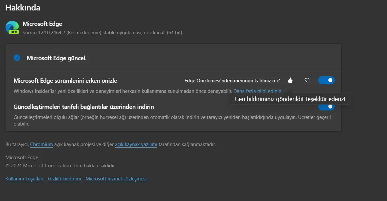
Task: Click the Microsoft Edge product name title
Action: [42, 24]
